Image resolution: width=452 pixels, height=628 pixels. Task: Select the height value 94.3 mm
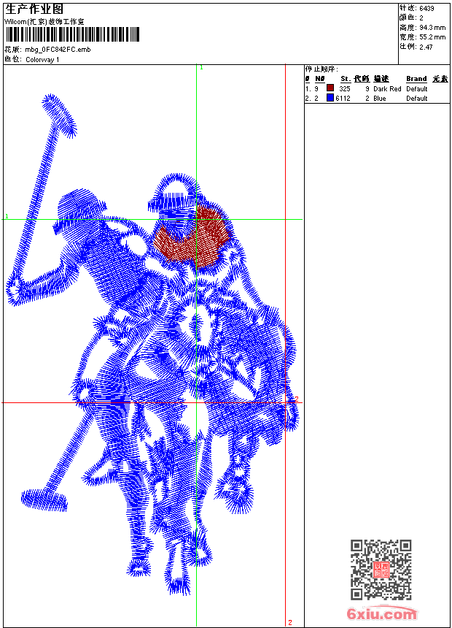coord(432,28)
